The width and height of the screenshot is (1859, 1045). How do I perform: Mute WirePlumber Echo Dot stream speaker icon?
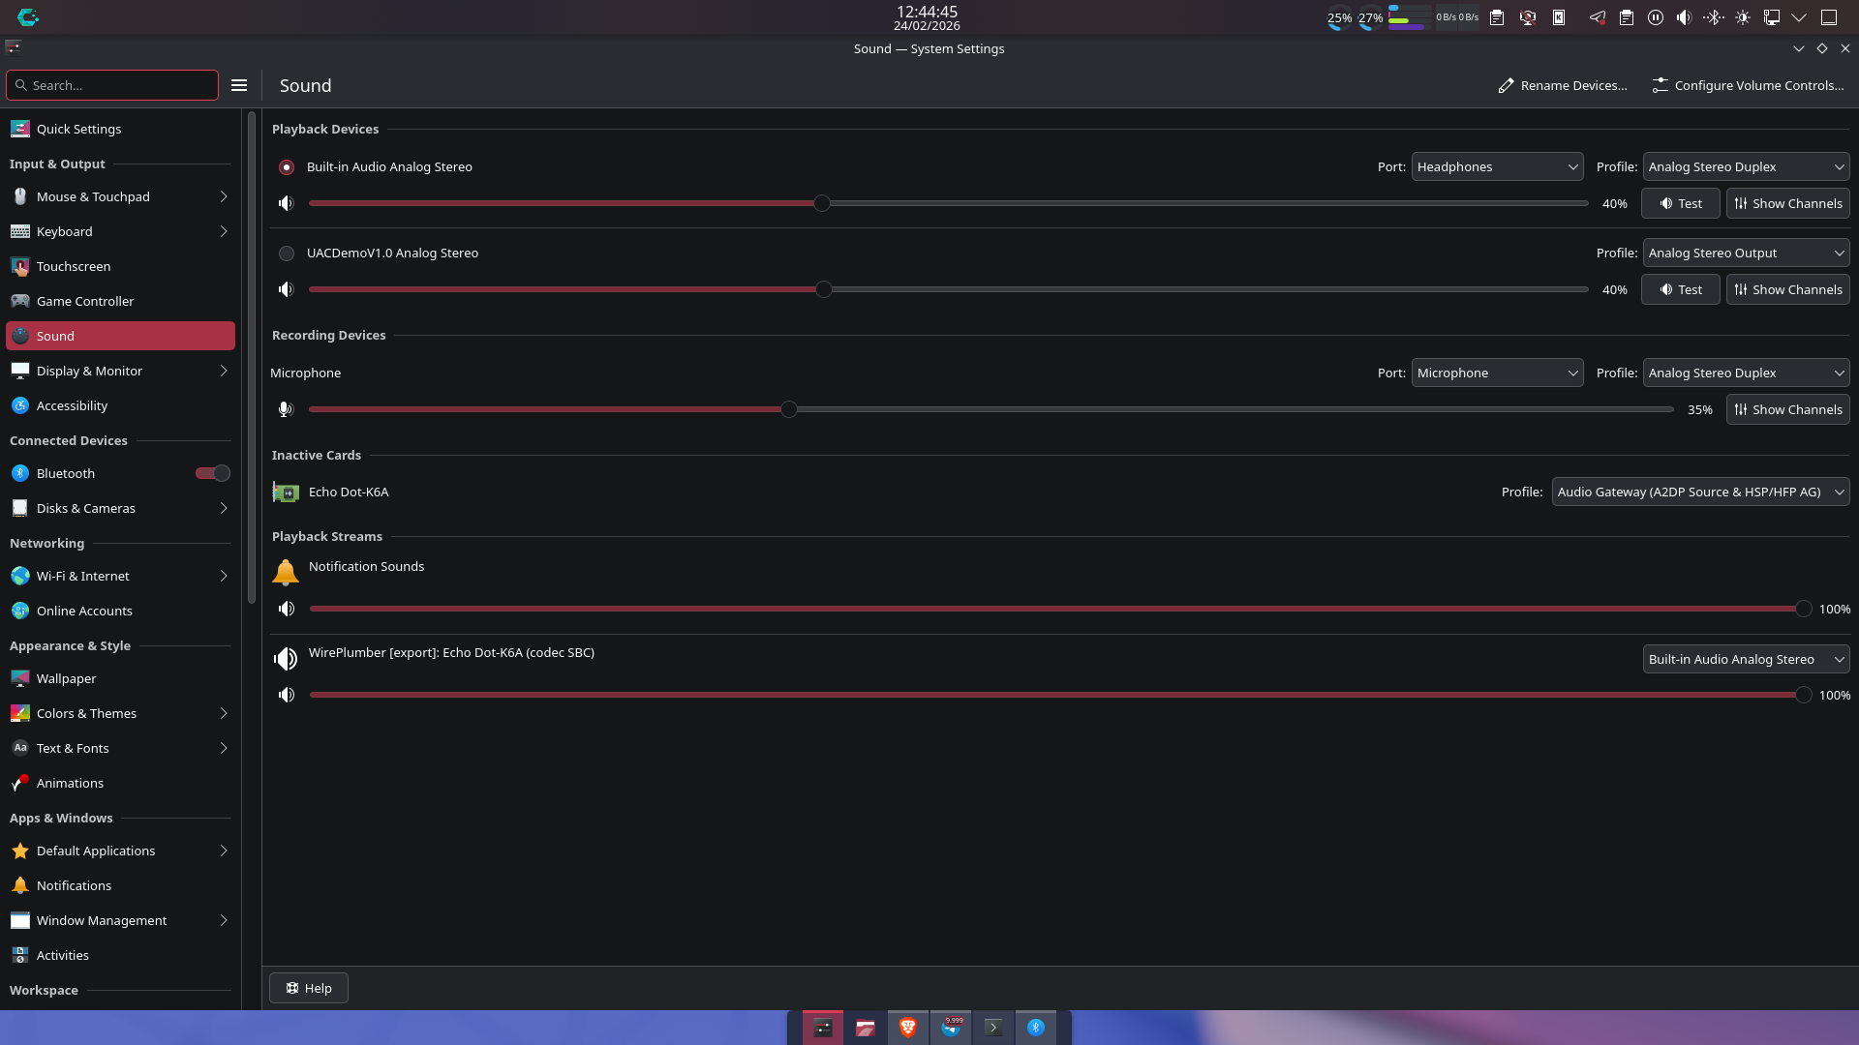click(x=286, y=695)
